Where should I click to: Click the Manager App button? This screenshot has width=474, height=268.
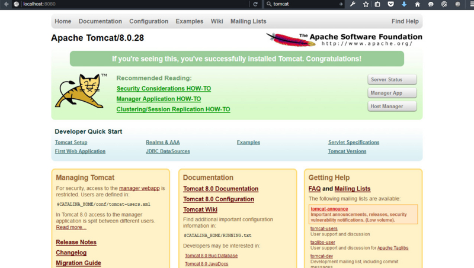392,93
